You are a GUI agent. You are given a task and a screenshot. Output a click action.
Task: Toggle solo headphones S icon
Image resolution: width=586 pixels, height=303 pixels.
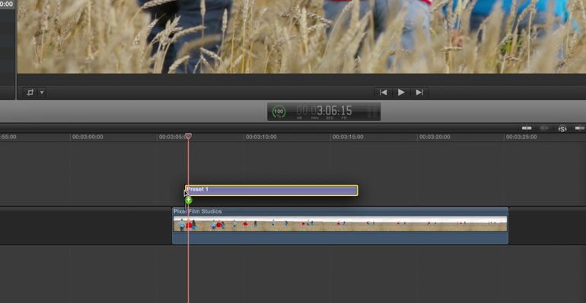pyautogui.click(x=562, y=128)
